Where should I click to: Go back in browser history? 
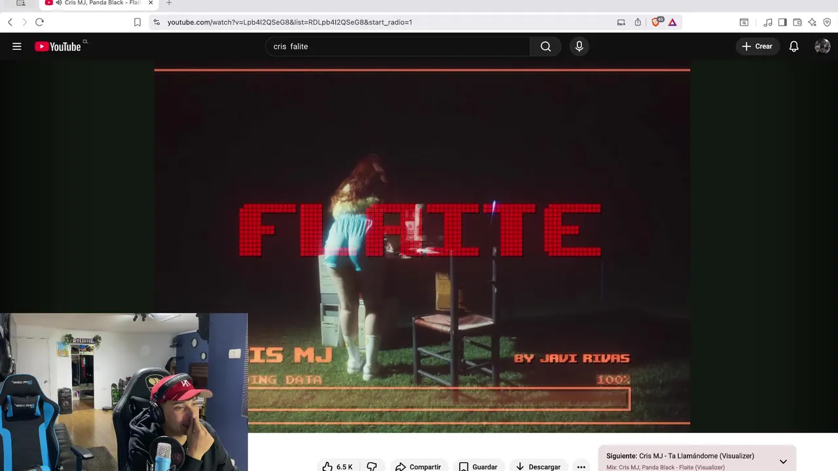click(10, 22)
